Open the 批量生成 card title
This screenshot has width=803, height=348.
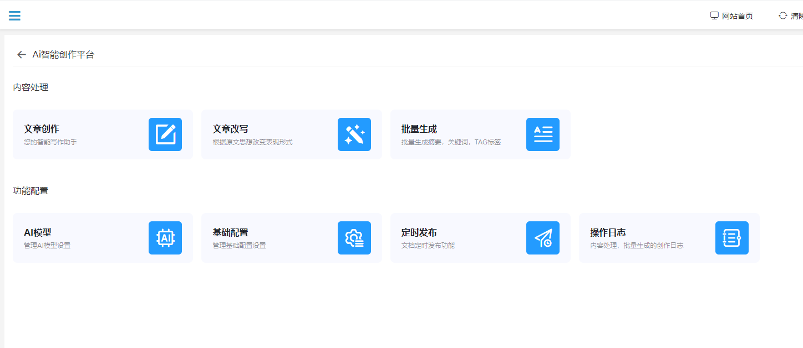(419, 129)
